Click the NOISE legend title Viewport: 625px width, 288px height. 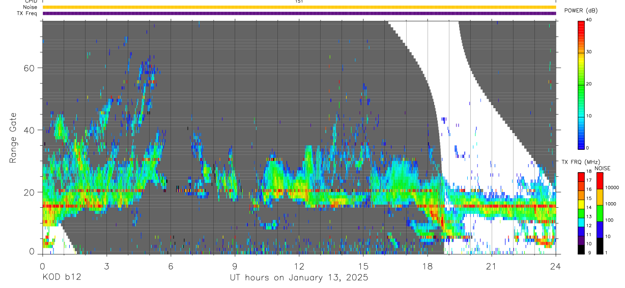[x=602, y=168]
